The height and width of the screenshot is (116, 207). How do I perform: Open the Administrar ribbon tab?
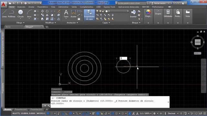(x=63, y=7)
